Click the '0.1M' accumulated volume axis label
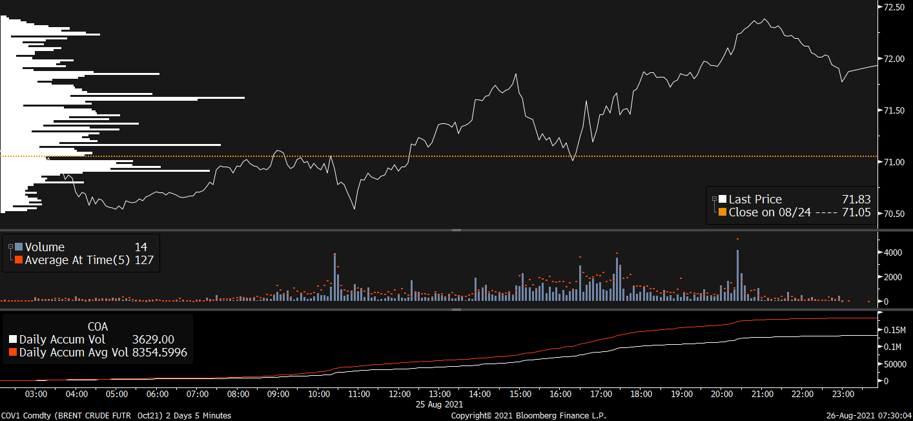Image resolution: width=913 pixels, height=421 pixels. click(892, 347)
